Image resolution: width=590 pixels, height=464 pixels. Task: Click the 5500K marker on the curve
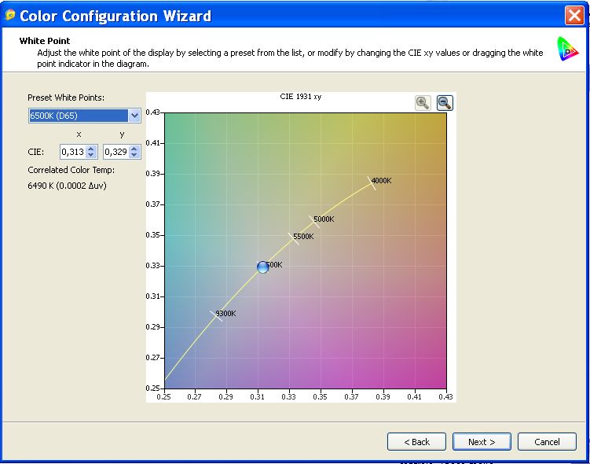pyautogui.click(x=294, y=238)
